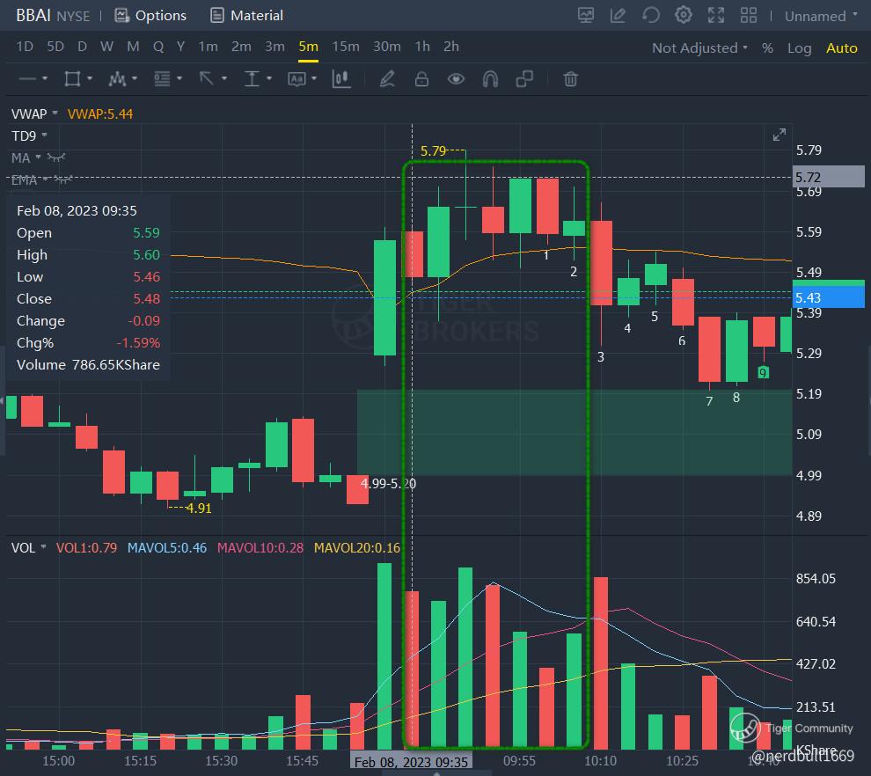Expand the MA indicator dropdown arrow
The height and width of the screenshot is (776, 871).
pyautogui.click(x=38, y=157)
